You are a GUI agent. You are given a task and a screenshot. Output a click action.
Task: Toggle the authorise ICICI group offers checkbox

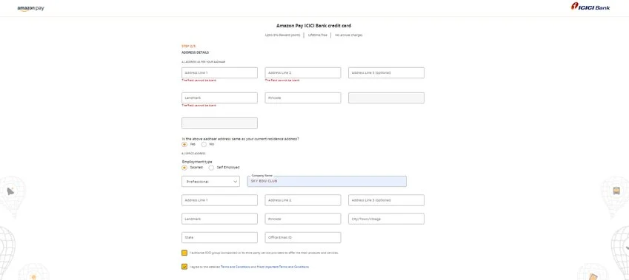184,253
